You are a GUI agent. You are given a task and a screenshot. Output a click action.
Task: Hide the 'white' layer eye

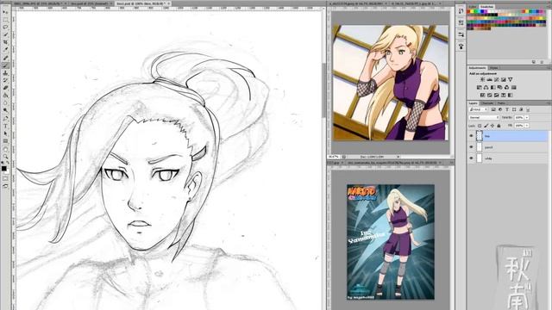(472, 158)
